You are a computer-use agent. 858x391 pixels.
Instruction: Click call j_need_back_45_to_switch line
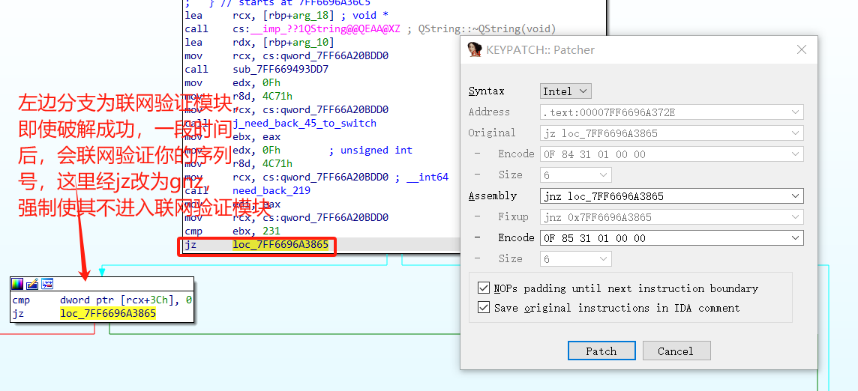tap(280, 123)
